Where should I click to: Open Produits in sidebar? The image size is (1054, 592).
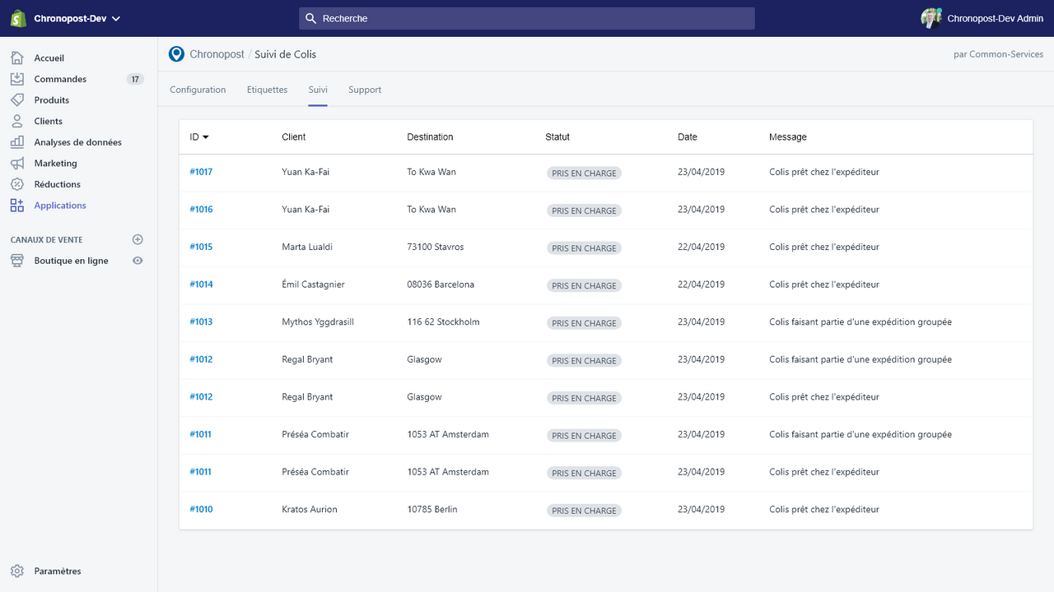[52, 99]
